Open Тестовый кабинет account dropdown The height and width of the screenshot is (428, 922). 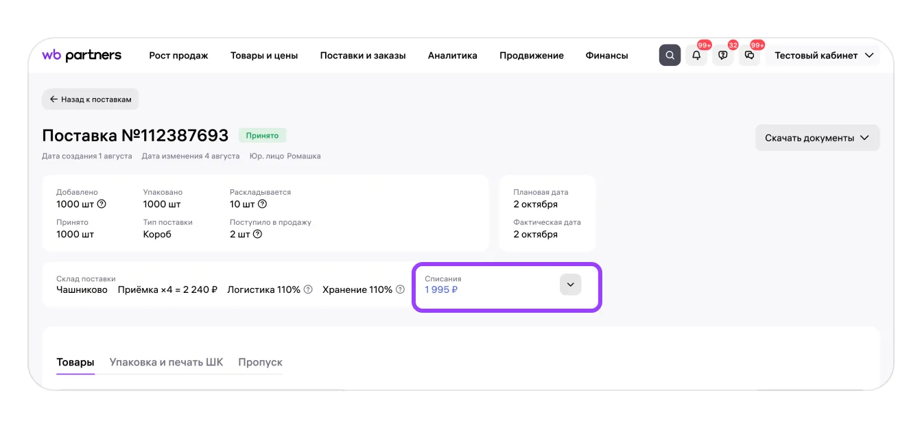point(824,55)
